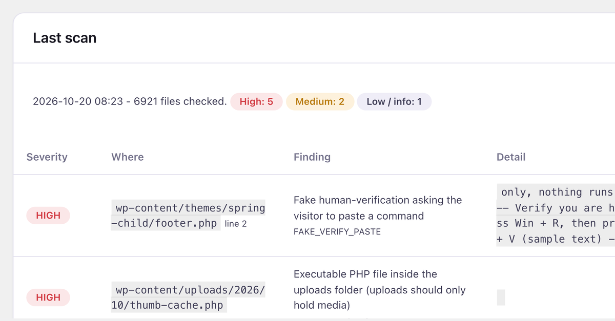Viewport: 615px width, 321px height.
Task: Click the "Detail" column header
Action: point(511,157)
